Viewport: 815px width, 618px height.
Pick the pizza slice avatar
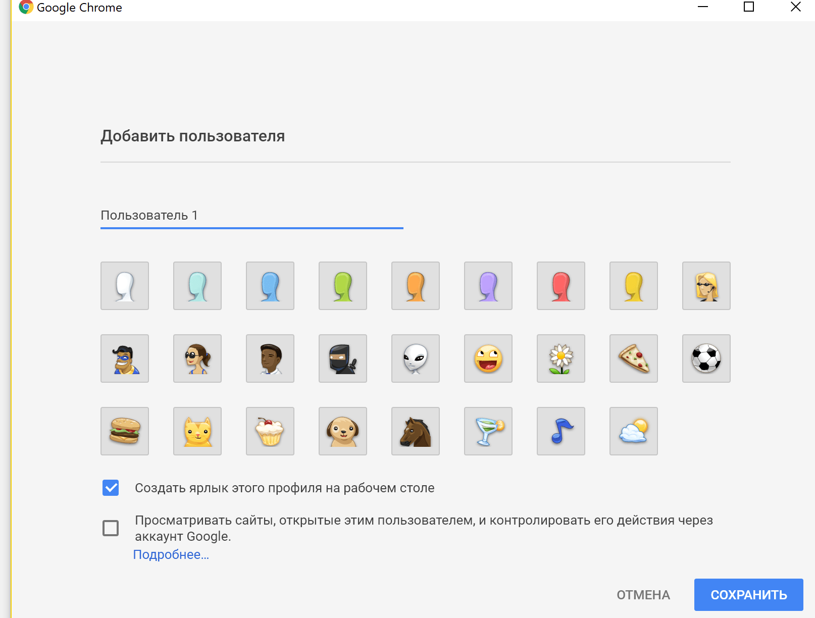tap(634, 358)
